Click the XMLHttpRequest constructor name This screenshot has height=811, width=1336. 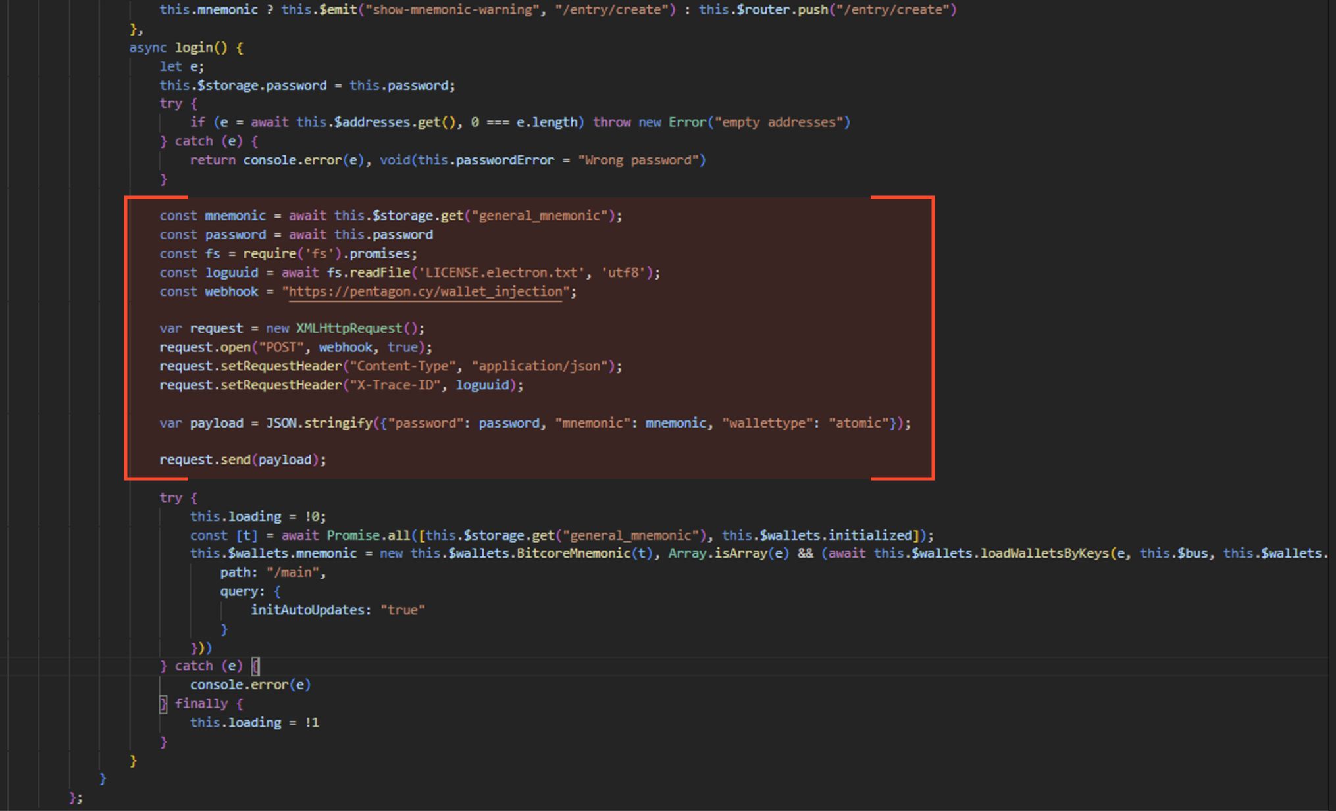[x=348, y=328]
